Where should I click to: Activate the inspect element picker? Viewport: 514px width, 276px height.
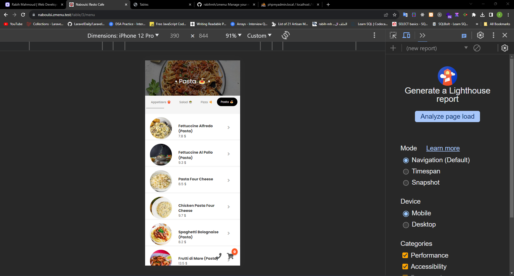point(393,35)
